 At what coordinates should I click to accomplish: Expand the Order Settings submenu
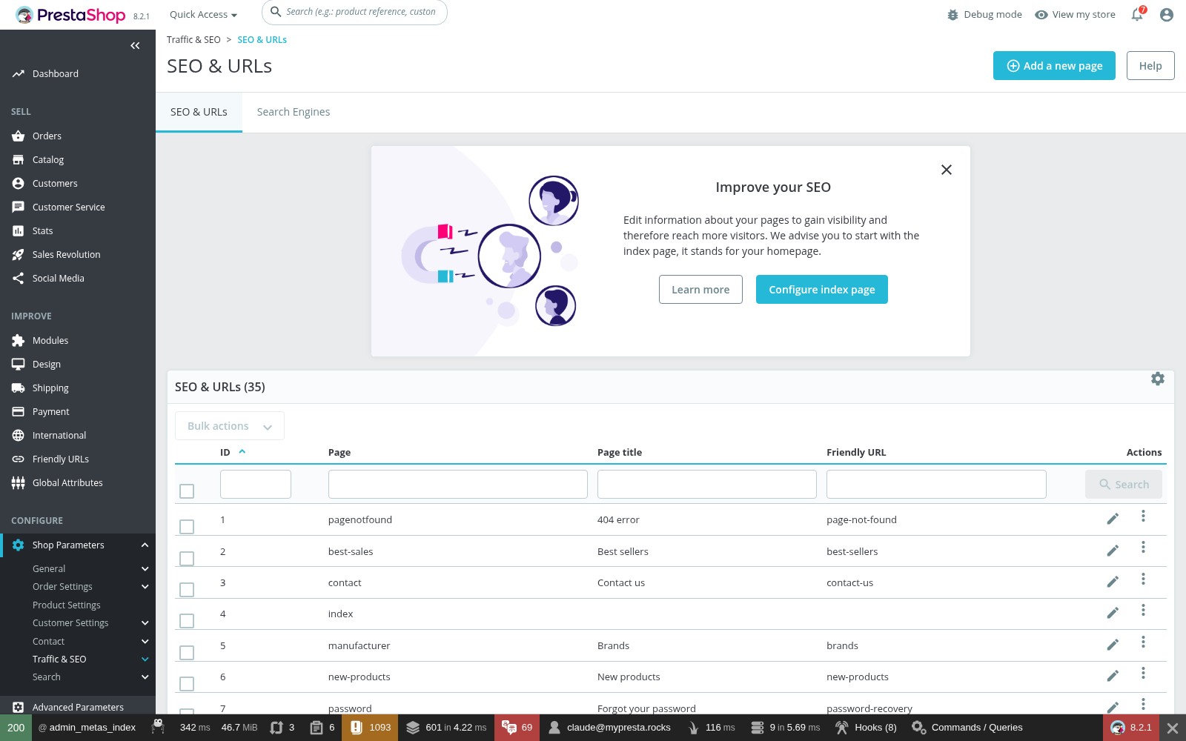[145, 587]
